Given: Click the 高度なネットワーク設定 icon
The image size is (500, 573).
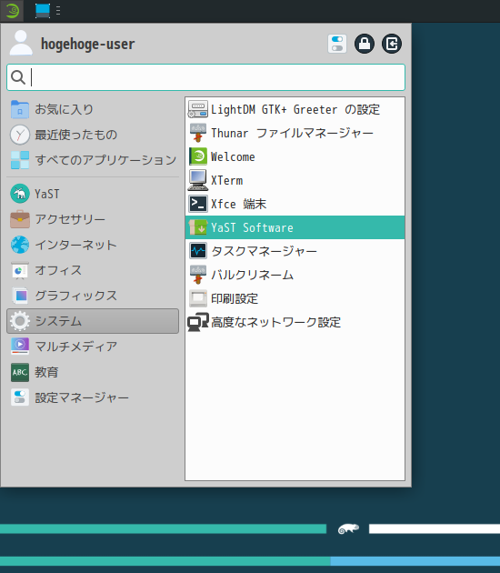Looking at the screenshot, I should pyautogui.click(x=198, y=322).
